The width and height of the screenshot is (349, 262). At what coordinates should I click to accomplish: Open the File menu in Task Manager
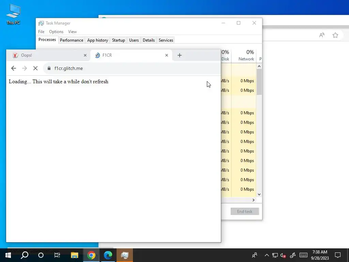click(41, 32)
